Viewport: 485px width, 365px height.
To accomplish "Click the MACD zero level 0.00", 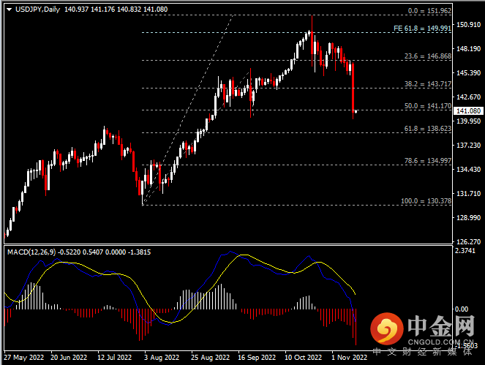I will click(461, 309).
